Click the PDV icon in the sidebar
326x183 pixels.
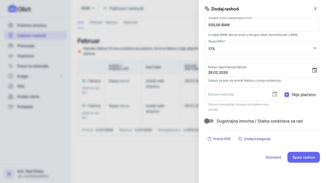pyautogui.click(x=11, y=86)
